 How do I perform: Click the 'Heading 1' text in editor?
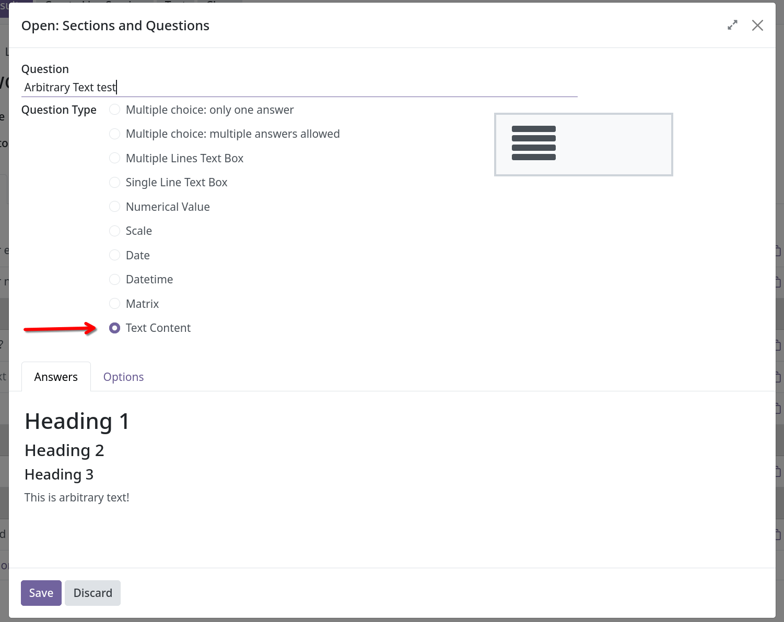(76, 421)
